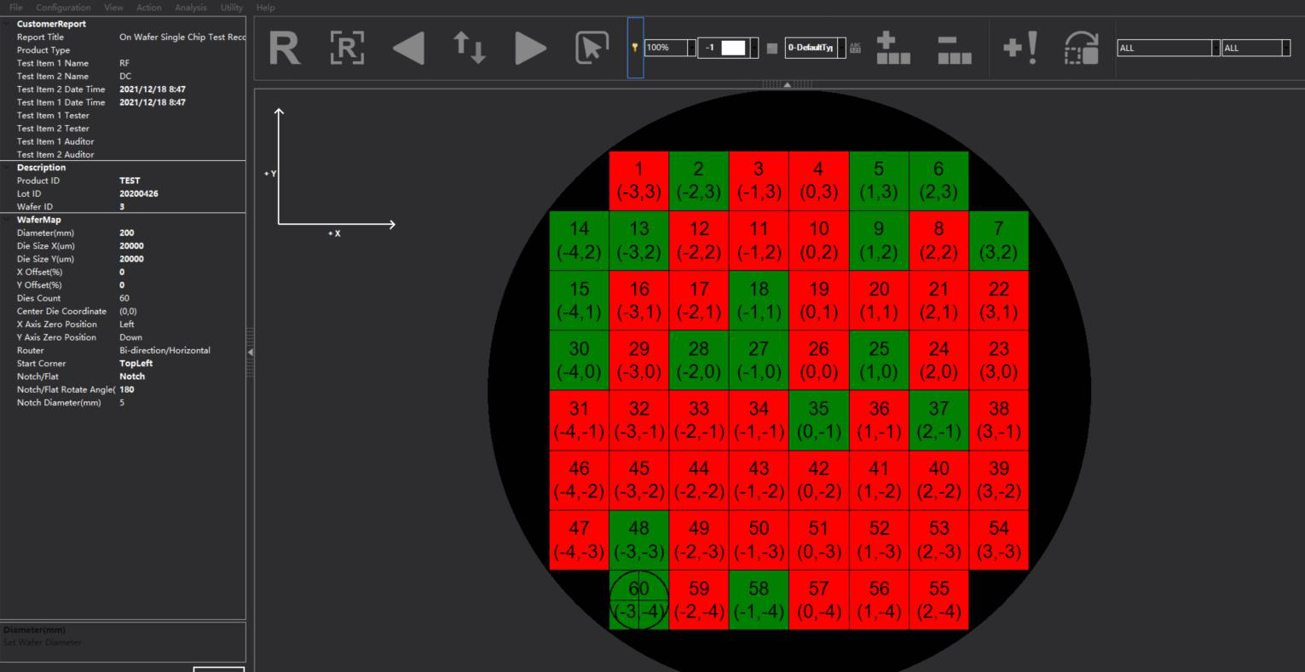
Task: Click the small yellow key icon
Action: 635,48
